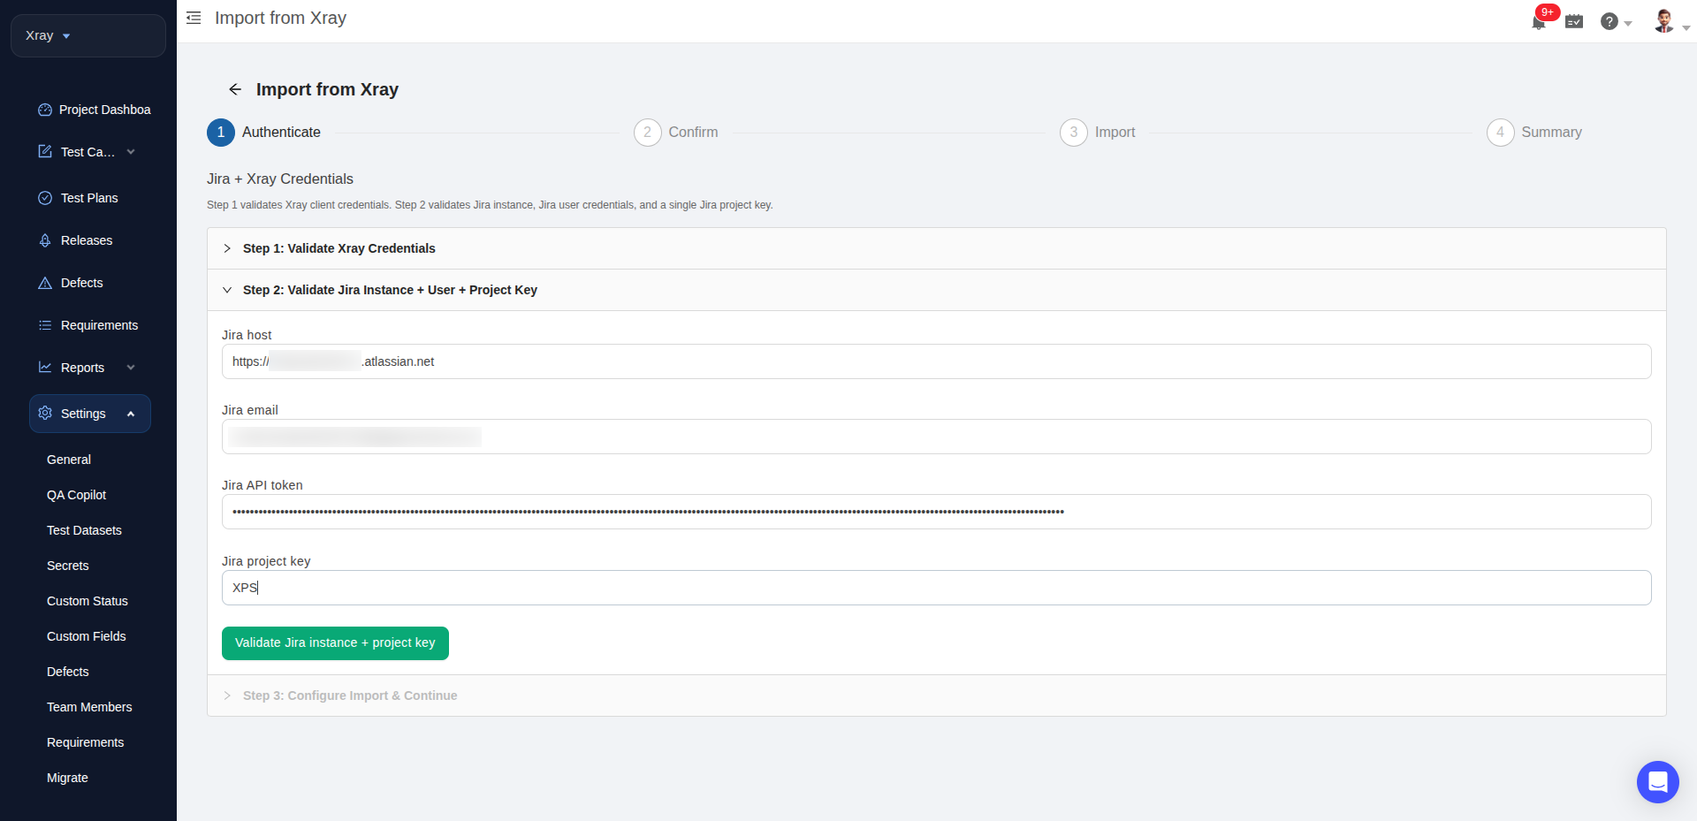
Task: Click the Test Plans check icon
Action: 45,198
